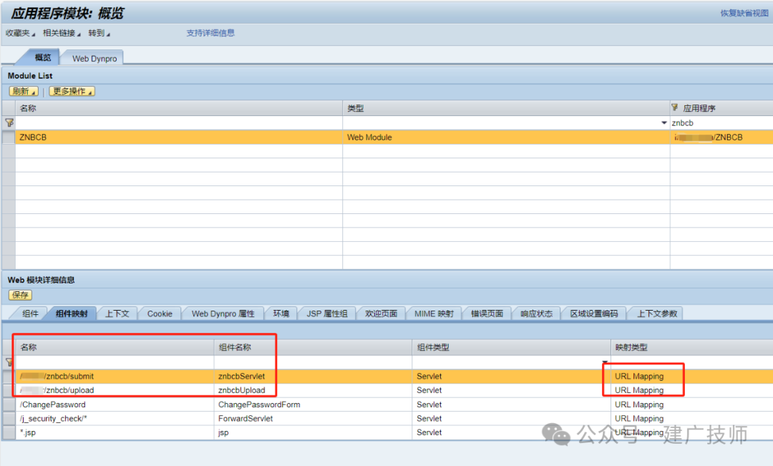Switch to the MIME 映射 tab
Viewport: 773px width, 466px height.
pos(434,314)
